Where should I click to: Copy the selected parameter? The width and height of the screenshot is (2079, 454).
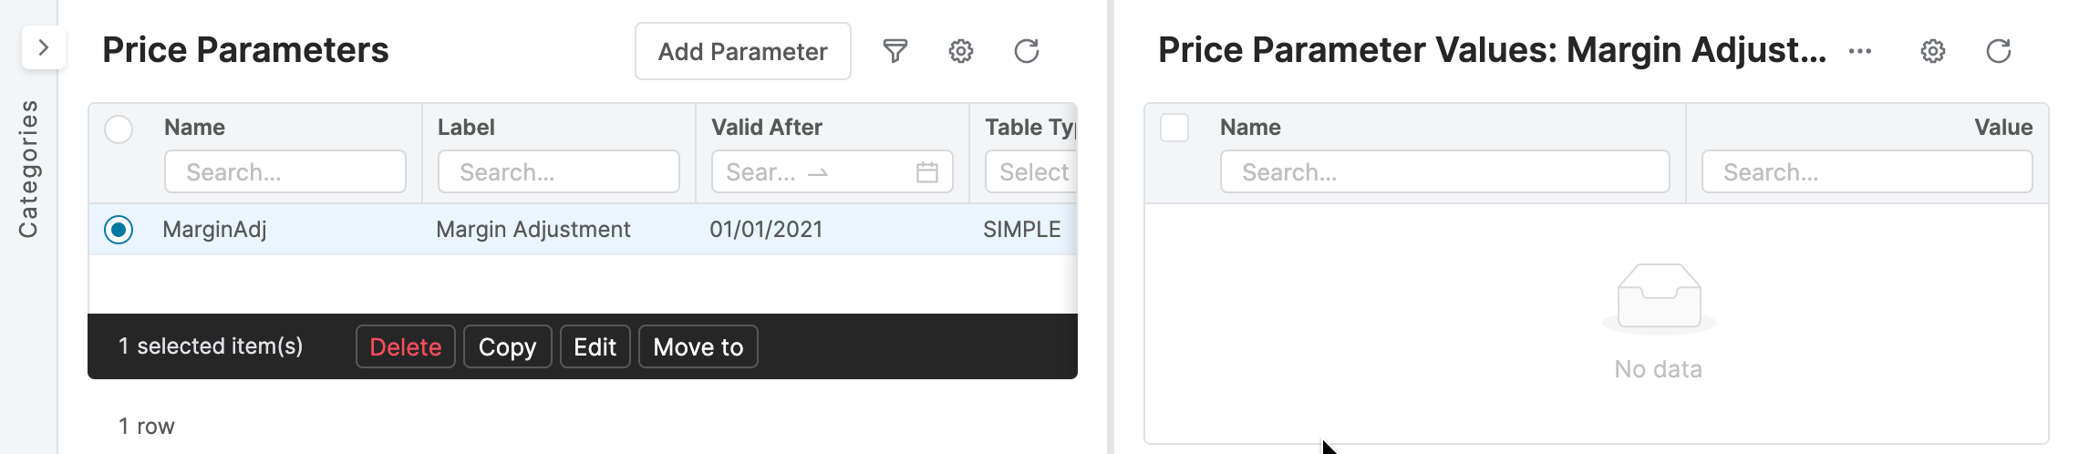click(507, 346)
